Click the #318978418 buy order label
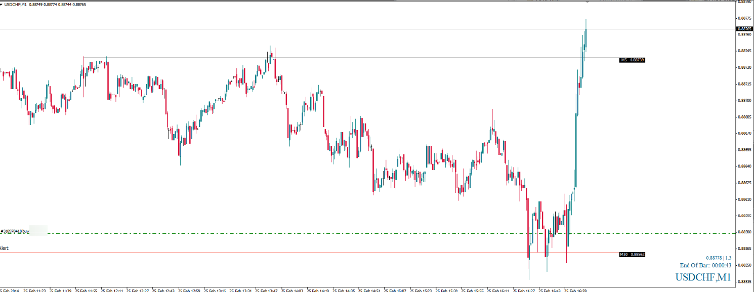Image resolution: width=754 pixels, height=292 pixels. pos(15,231)
